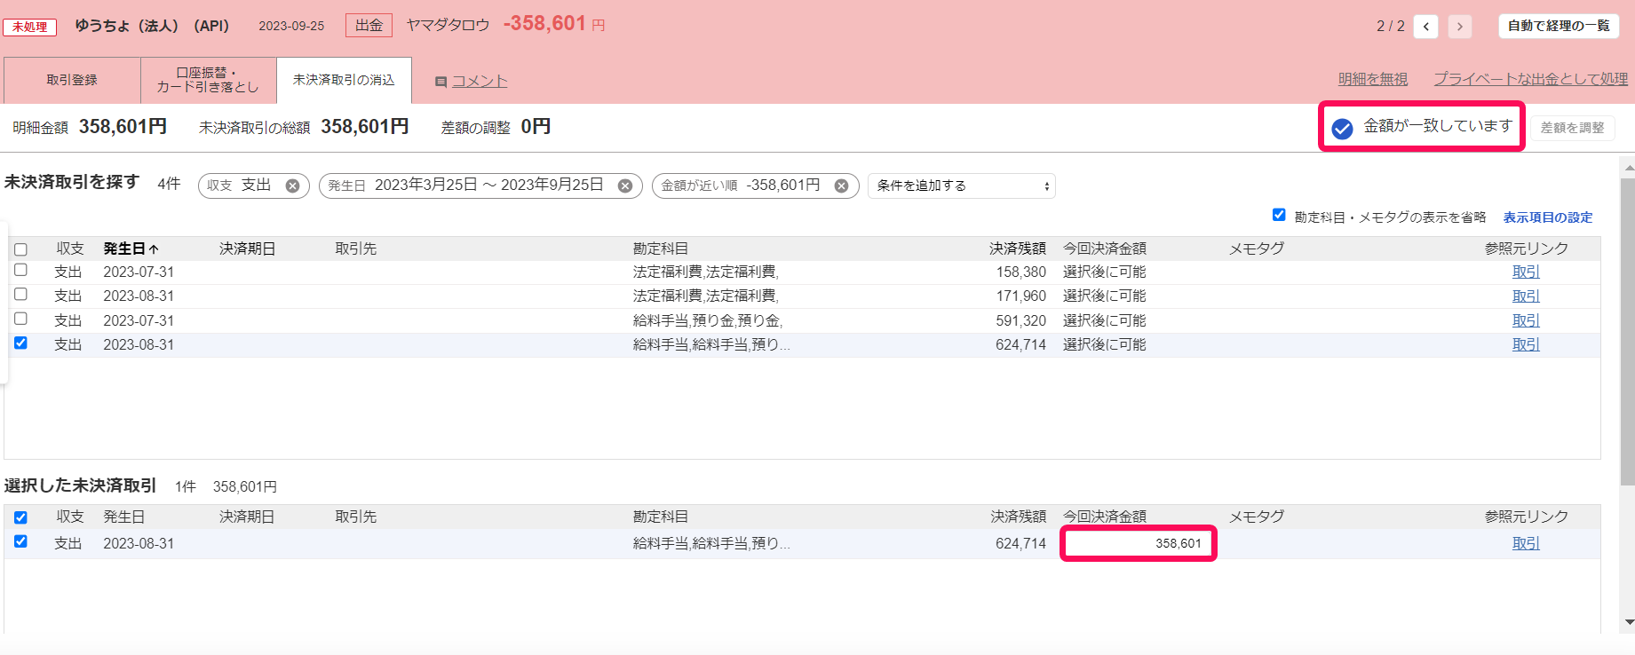Switch to 取引登録 tab
This screenshot has width=1635, height=655.
(72, 80)
